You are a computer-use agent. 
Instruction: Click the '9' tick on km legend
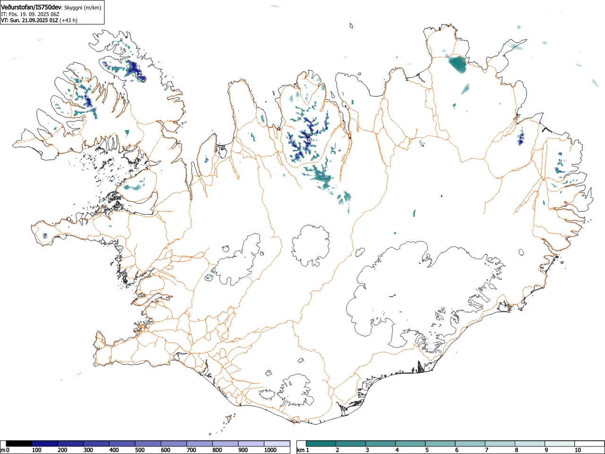pyautogui.click(x=546, y=450)
